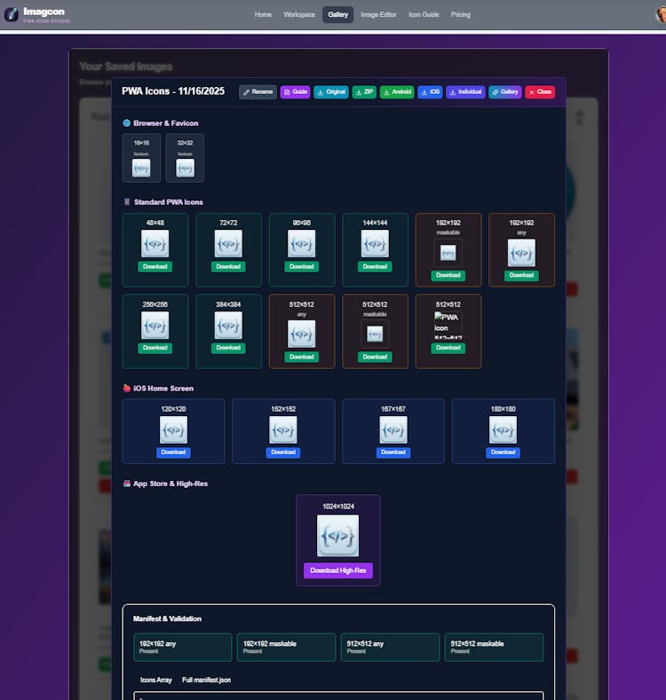The width and height of the screenshot is (666, 700).
Task: Open Image Editor in navigation bar
Action: click(378, 14)
